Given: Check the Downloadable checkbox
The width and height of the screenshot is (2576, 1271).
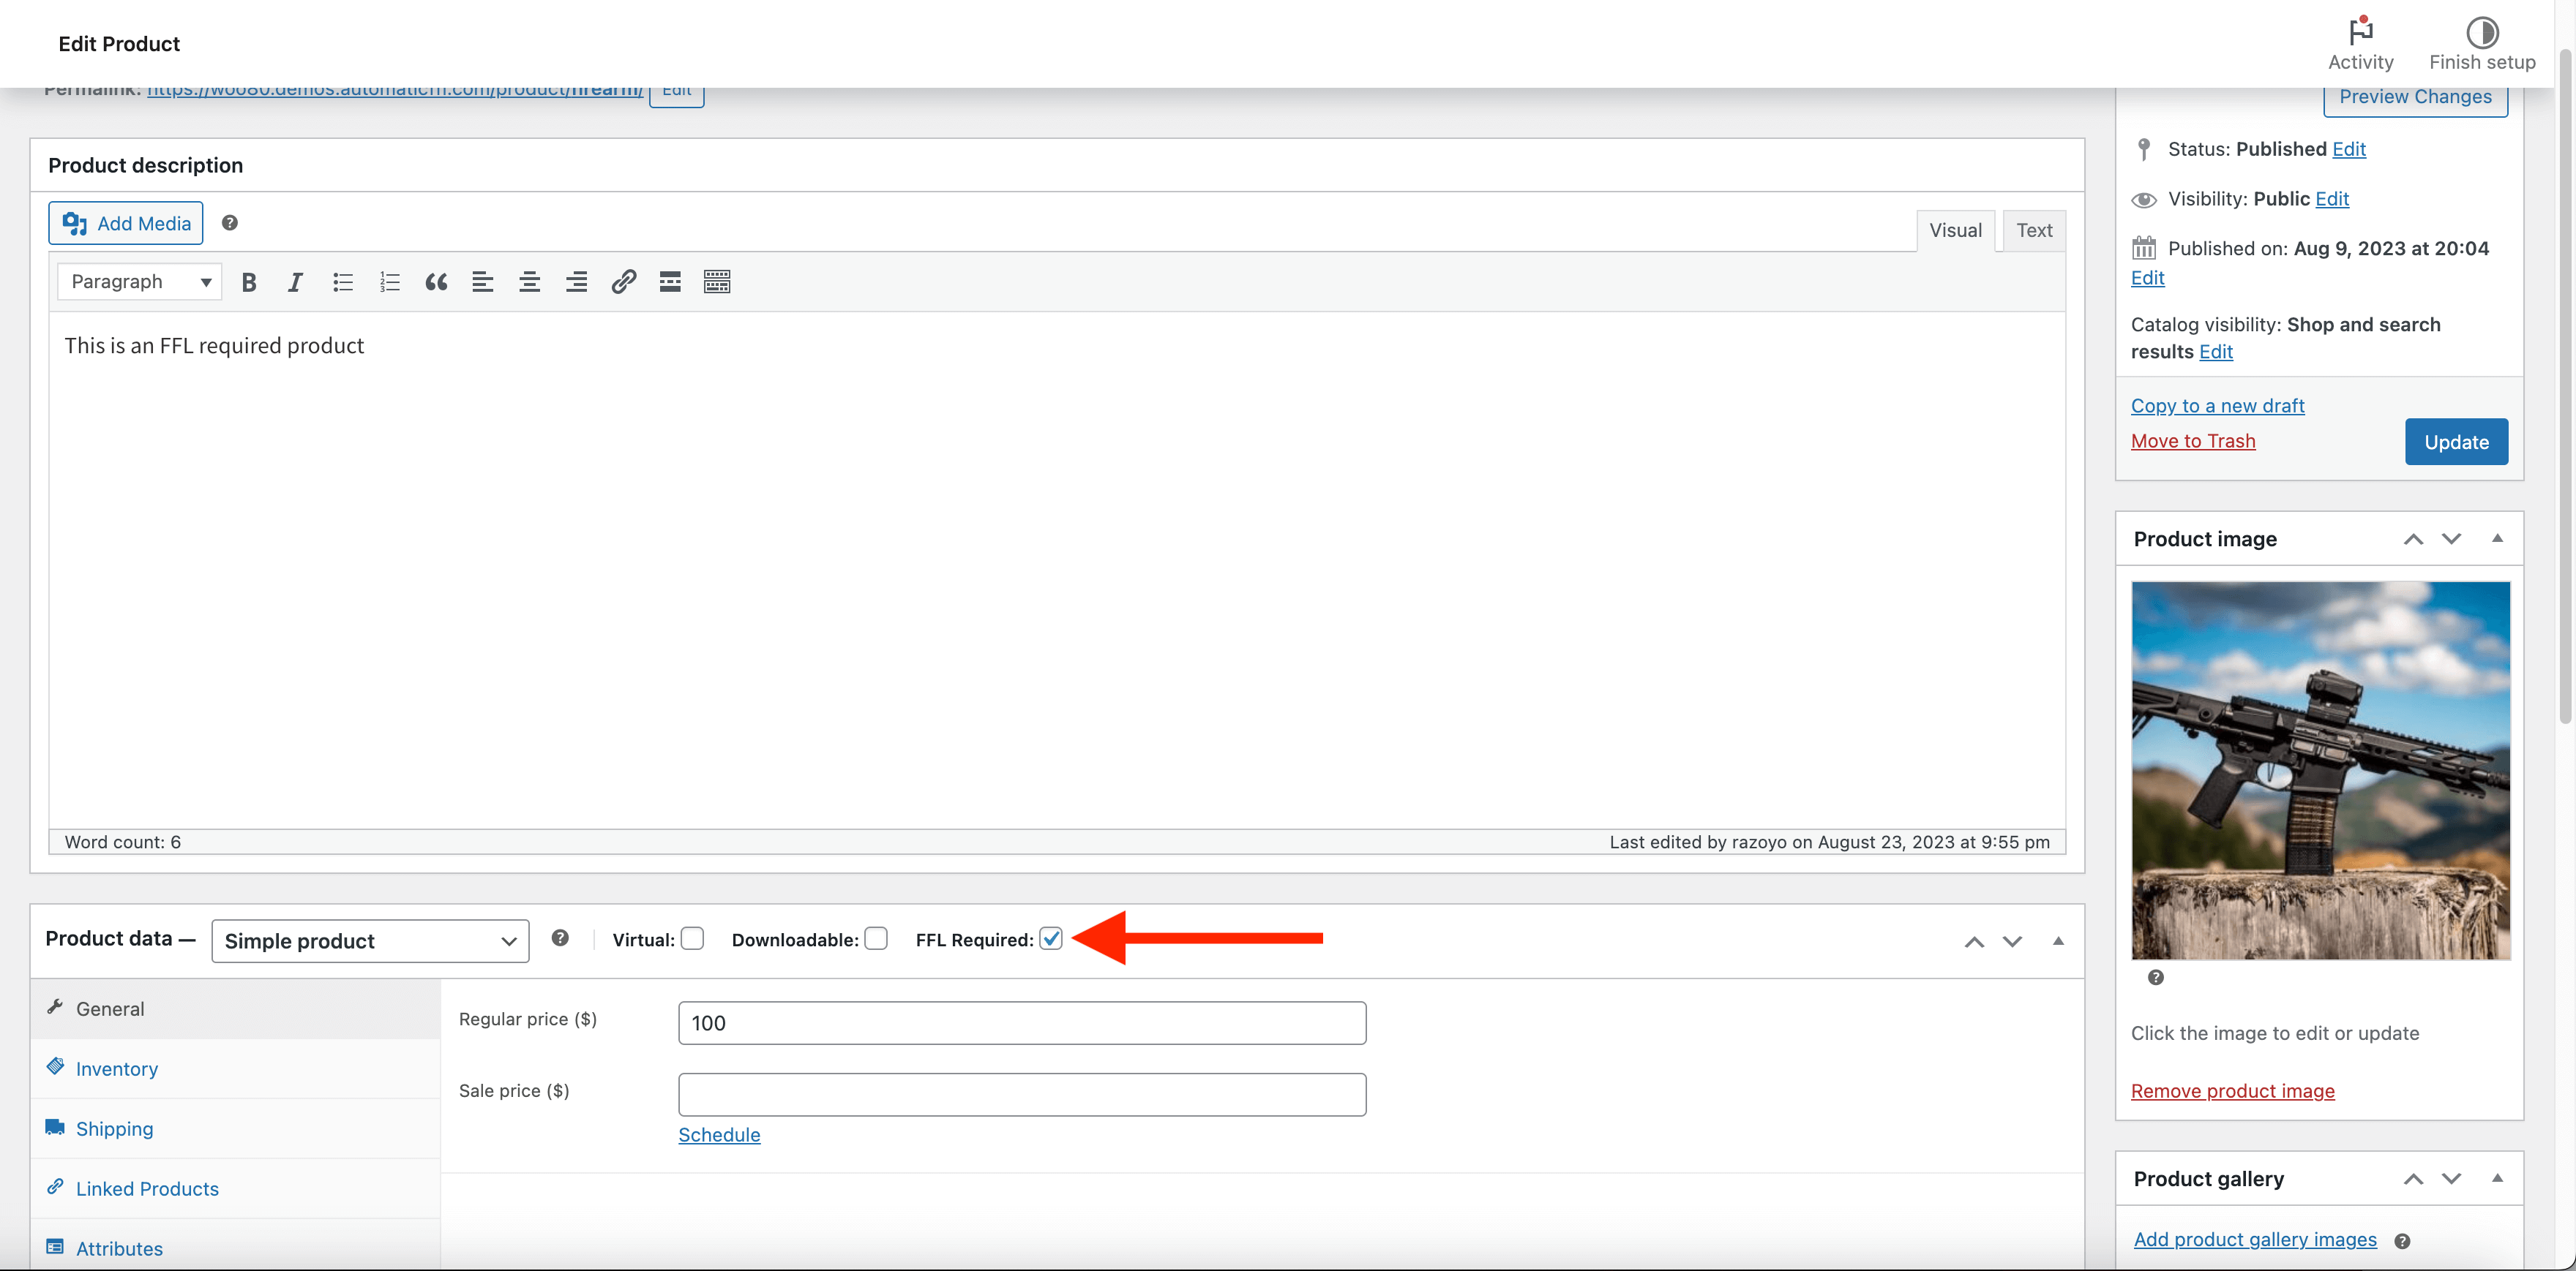Looking at the screenshot, I should pyautogui.click(x=876, y=938).
